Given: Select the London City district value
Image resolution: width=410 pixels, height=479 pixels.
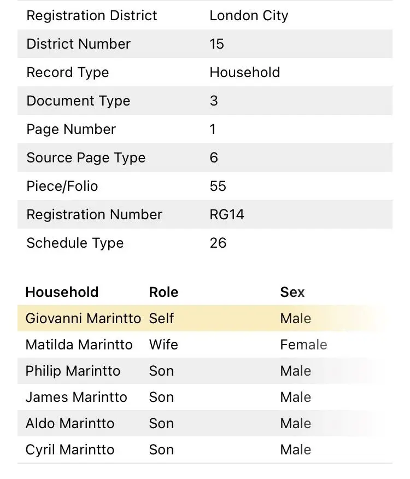Looking at the screenshot, I should point(249,15).
